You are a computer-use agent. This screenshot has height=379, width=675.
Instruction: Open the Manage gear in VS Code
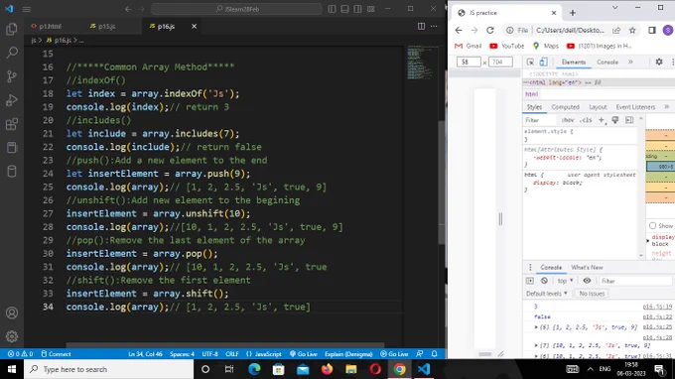click(x=12, y=336)
